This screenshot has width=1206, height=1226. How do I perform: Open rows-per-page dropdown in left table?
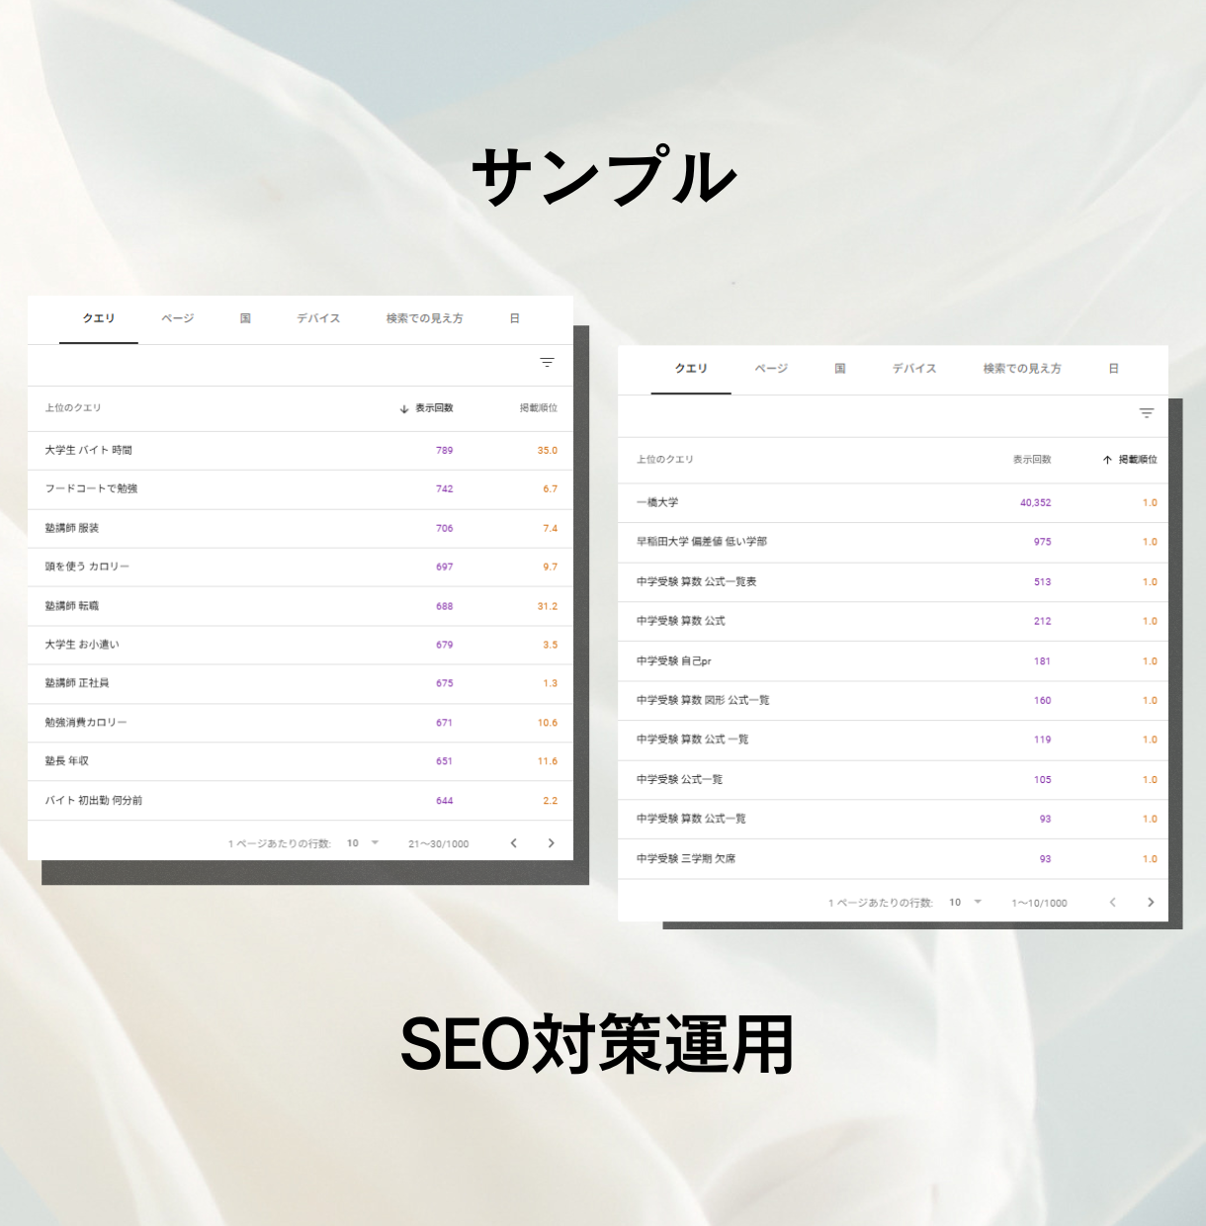coord(363,843)
